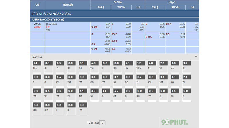Viewport: 229px width, 128px height.
Task: Click the 0.5-1 first-half Tài Xỉu line
Action: (x=169, y=24)
